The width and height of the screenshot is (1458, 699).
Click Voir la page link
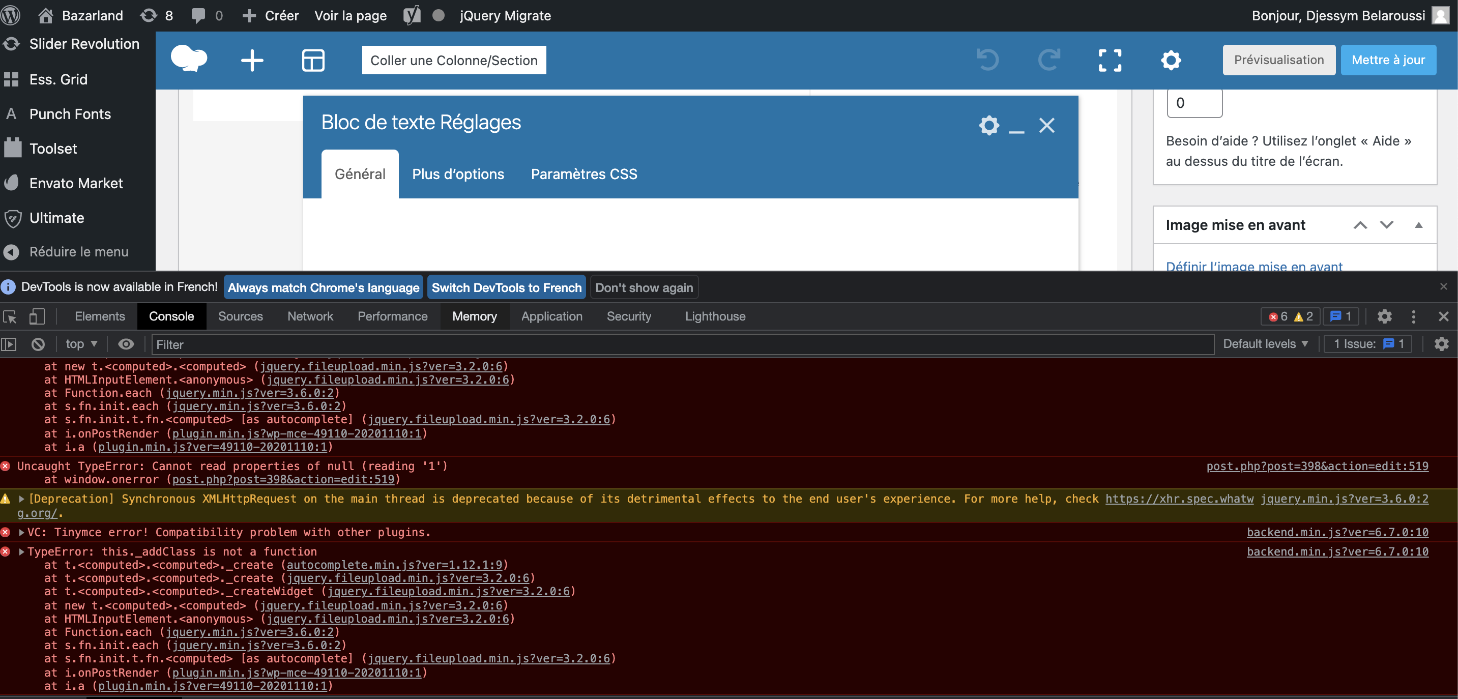tap(351, 15)
